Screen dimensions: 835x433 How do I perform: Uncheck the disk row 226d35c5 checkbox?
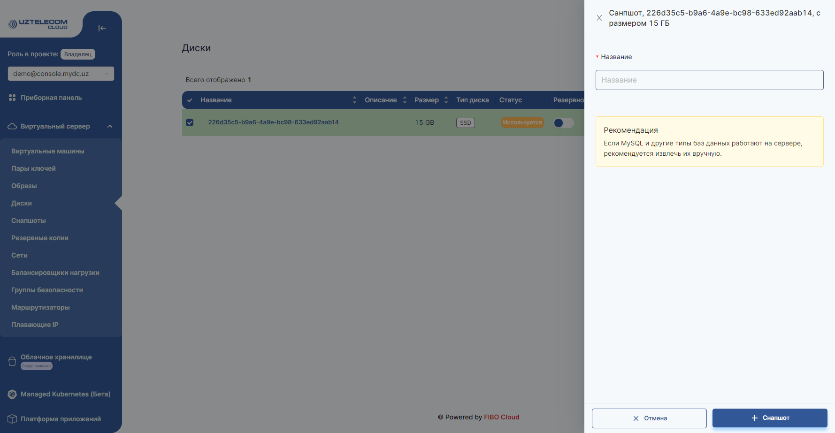tap(190, 122)
